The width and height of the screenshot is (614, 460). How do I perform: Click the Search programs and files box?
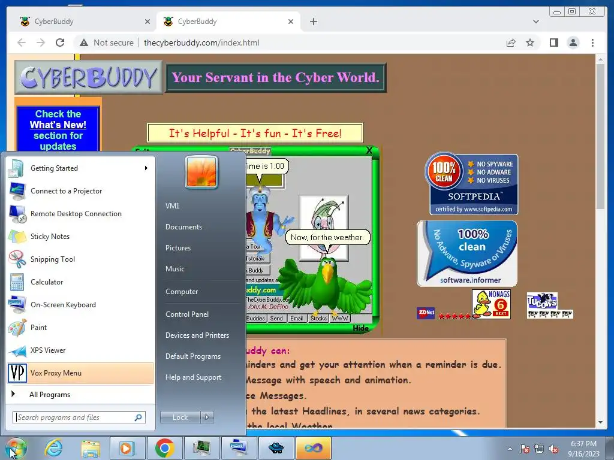coord(79,417)
